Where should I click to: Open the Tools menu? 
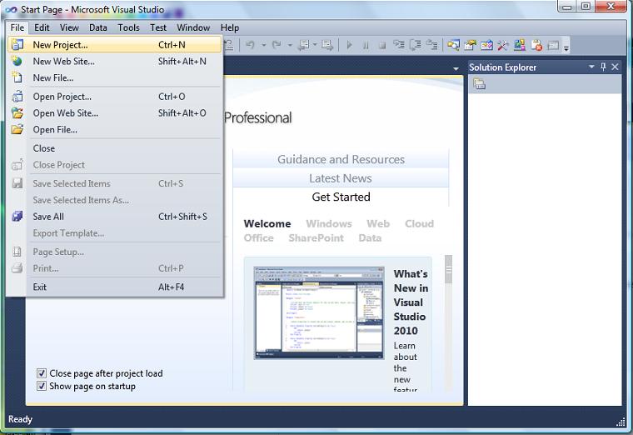[128, 27]
